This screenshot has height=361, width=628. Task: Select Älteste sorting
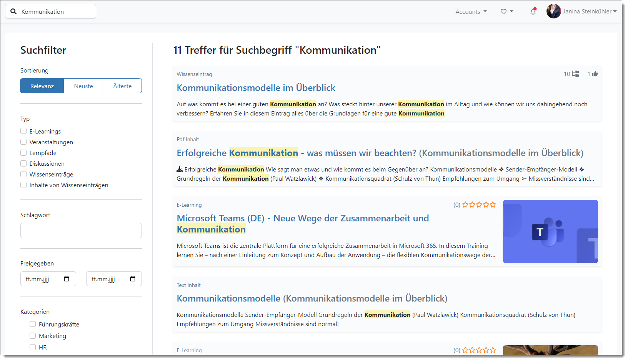tap(122, 86)
